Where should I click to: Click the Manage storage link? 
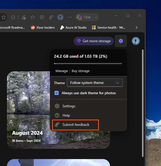click(x=62, y=71)
